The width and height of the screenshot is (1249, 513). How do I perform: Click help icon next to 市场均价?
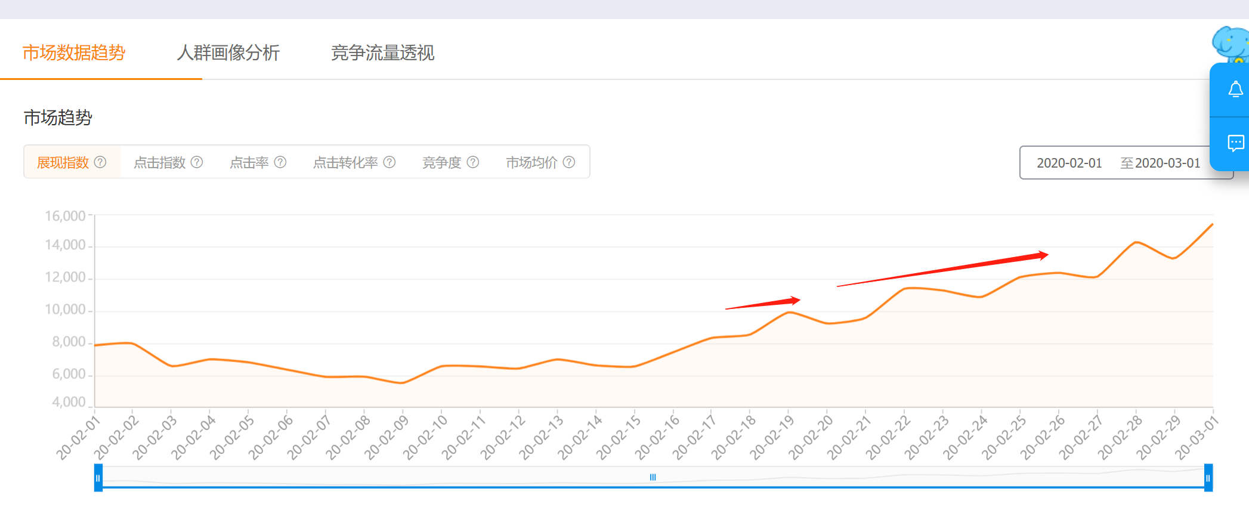(x=569, y=162)
